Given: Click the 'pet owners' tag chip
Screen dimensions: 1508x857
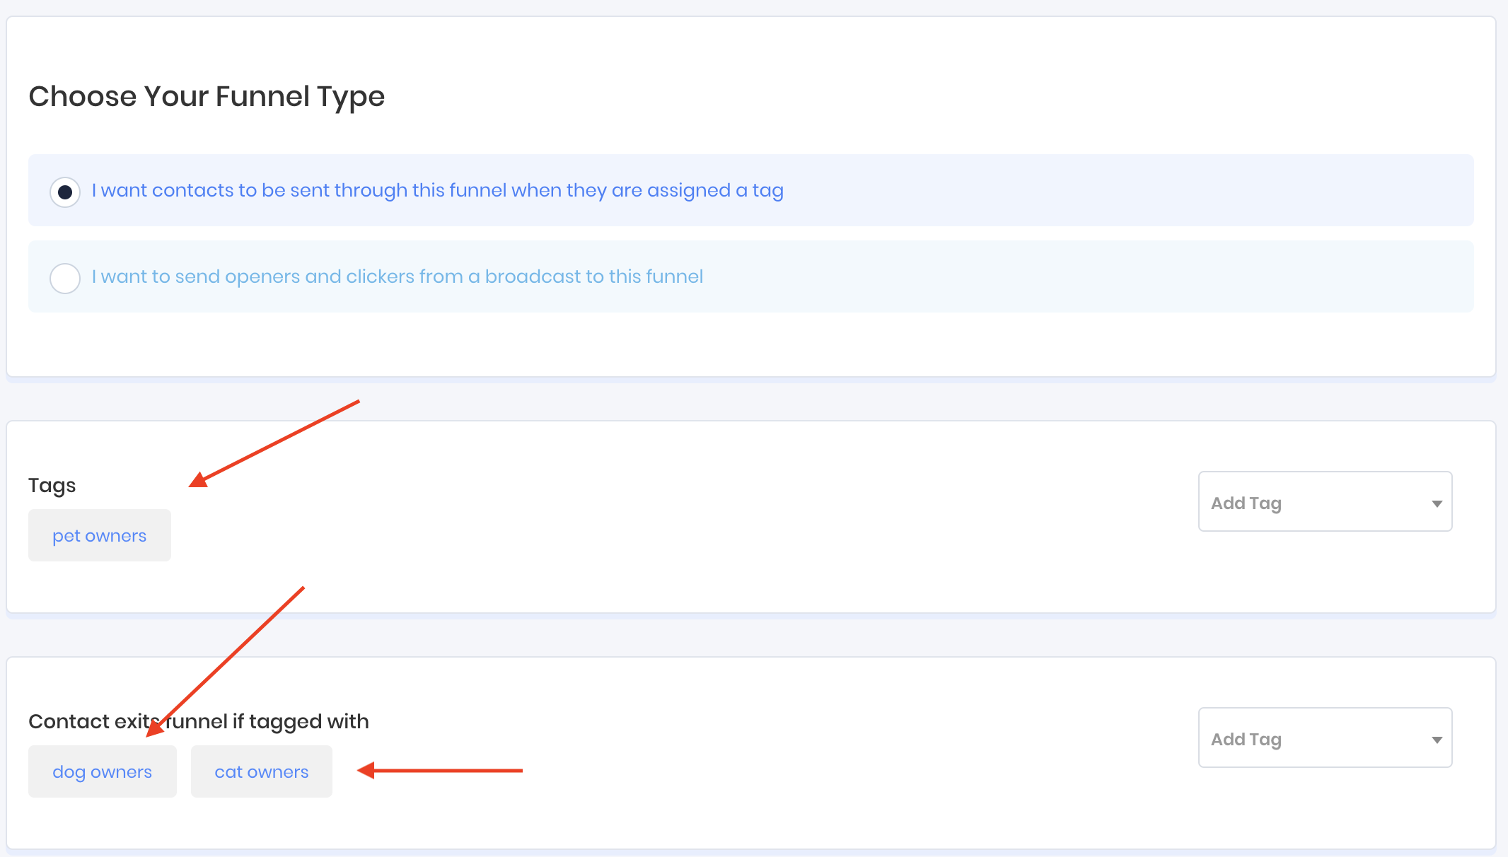Looking at the screenshot, I should (x=100, y=535).
